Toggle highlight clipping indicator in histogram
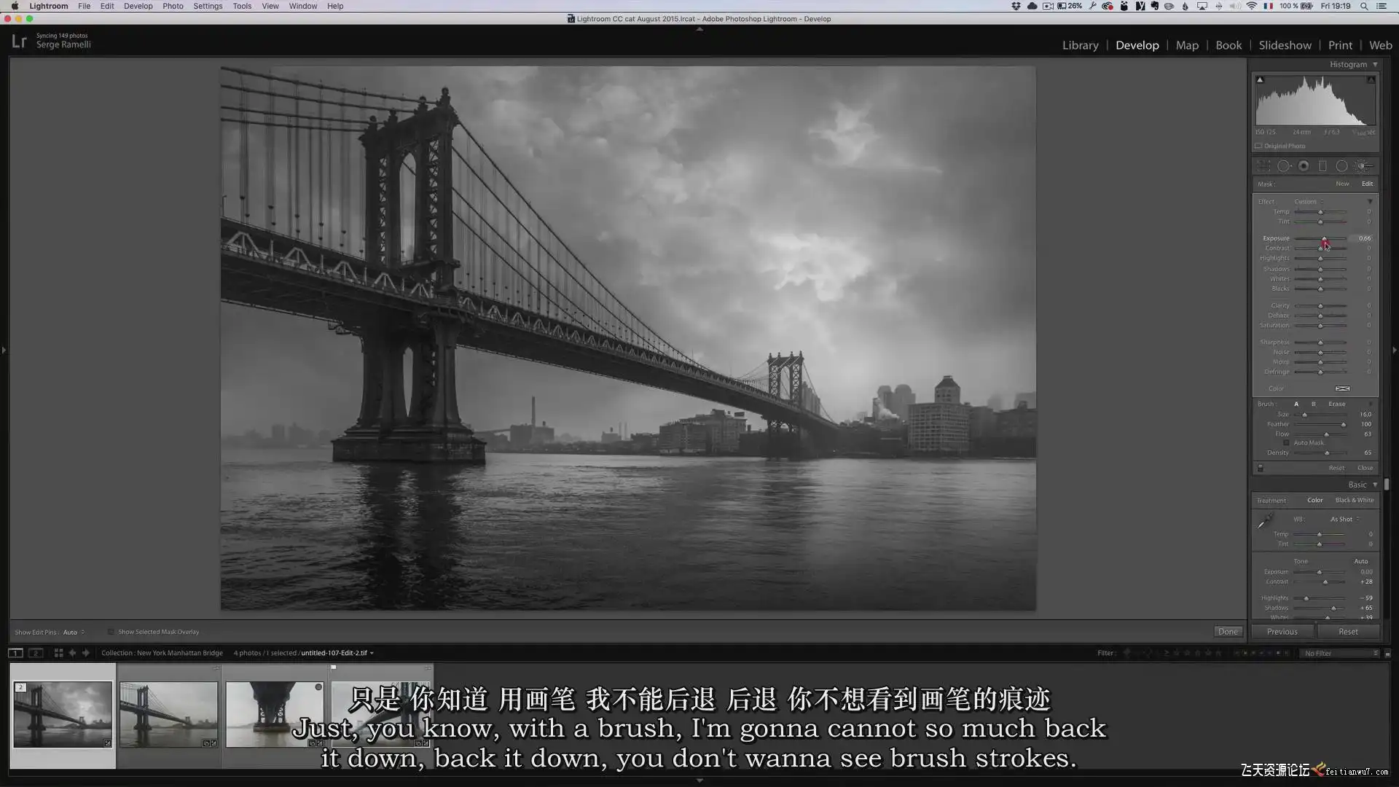Image resolution: width=1399 pixels, height=787 pixels. (x=1371, y=79)
